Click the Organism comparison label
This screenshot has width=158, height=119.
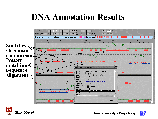[19, 53]
